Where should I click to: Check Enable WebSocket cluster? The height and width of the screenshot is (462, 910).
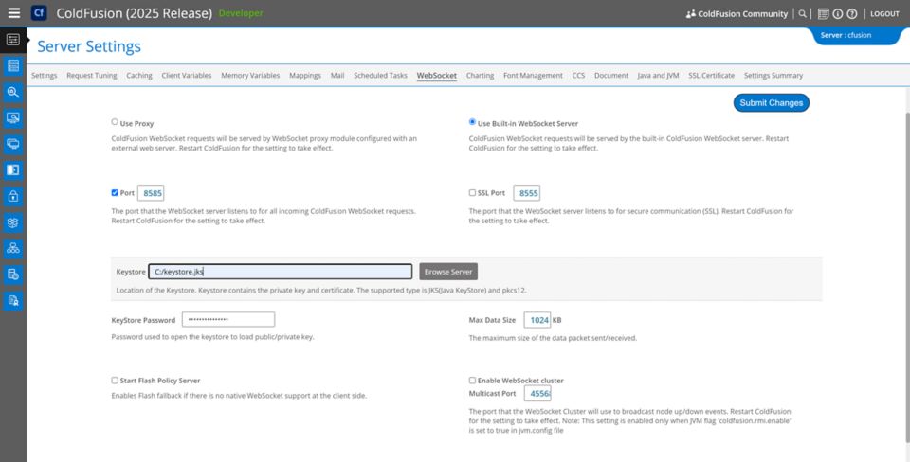pos(473,381)
